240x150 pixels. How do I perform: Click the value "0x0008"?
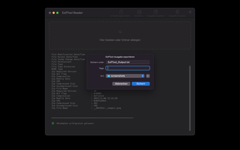pyautogui.click(x=97, y=93)
